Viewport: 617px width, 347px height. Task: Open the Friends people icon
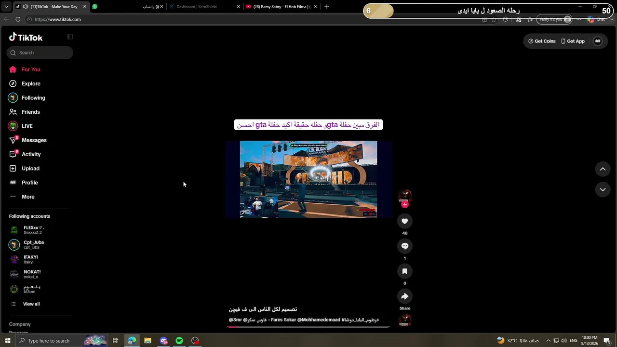(13, 112)
